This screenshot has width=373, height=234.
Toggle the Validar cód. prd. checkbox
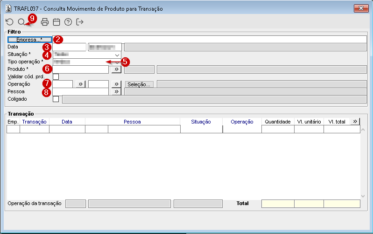[x=56, y=77]
